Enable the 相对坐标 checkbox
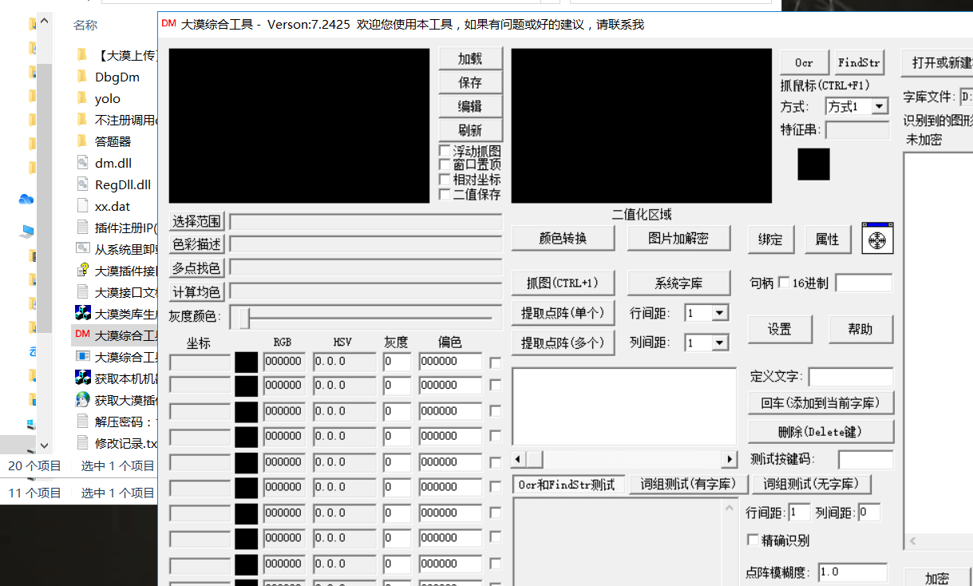Image resolution: width=973 pixels, height=586 pixels. point(445,180)
